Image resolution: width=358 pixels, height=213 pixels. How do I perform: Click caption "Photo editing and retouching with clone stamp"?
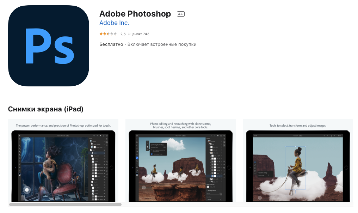[x=181, y=126]
